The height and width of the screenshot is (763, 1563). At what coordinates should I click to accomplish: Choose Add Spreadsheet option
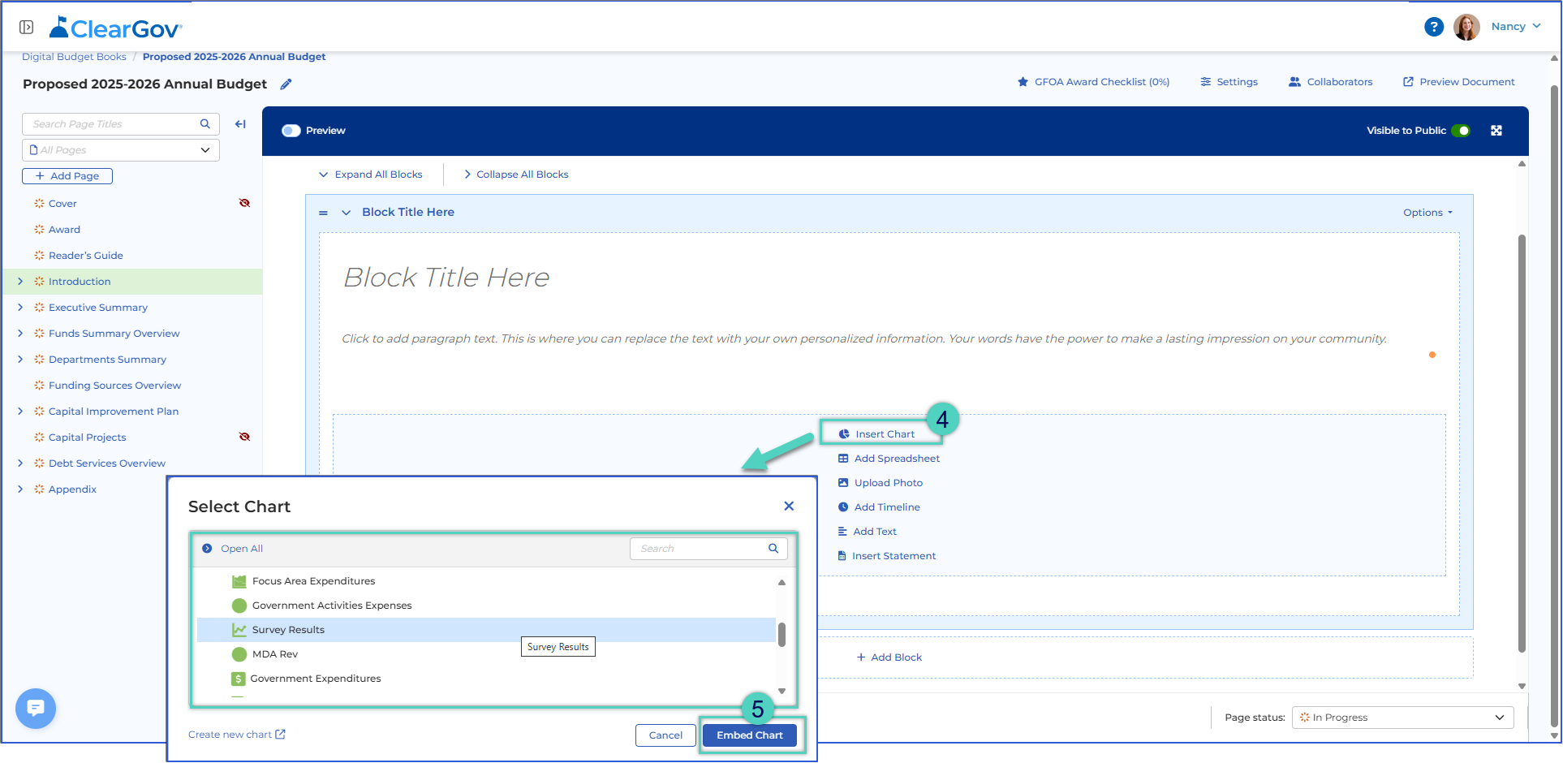[x=889, y=459]
